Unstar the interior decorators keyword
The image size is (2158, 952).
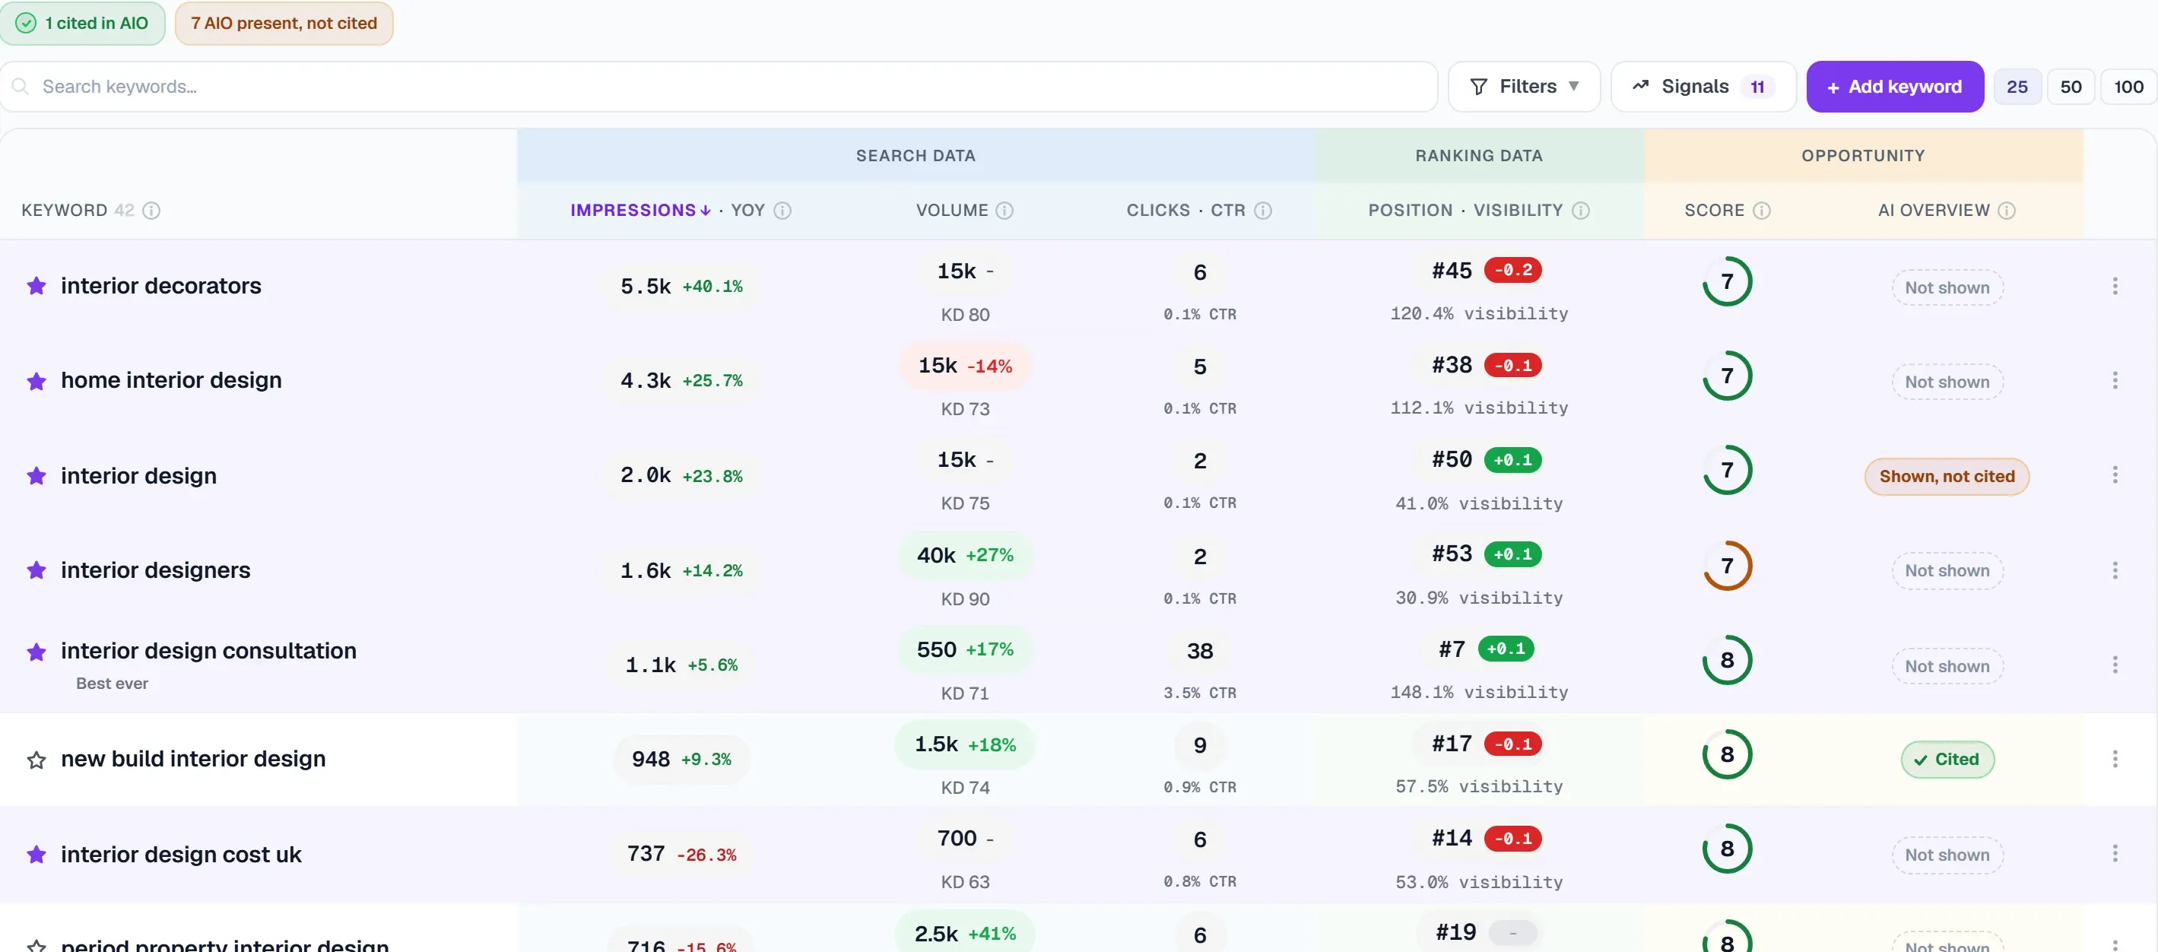pos(36,286)
